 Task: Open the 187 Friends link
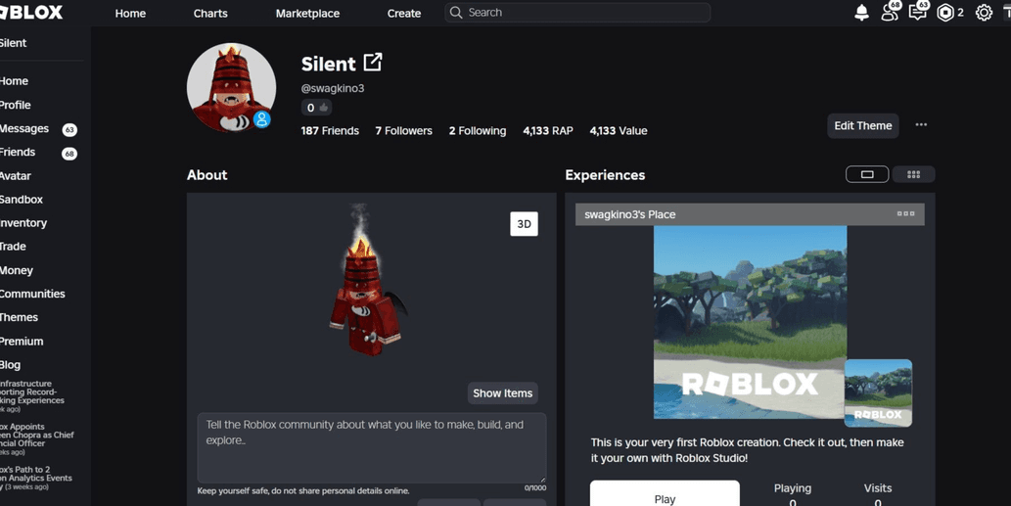tap(330, 131)
